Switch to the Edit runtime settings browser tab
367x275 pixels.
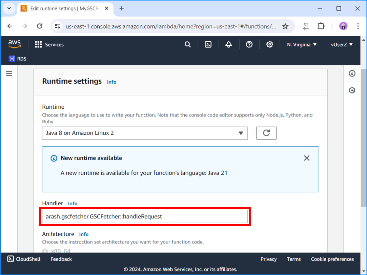[x=61, y=8]
